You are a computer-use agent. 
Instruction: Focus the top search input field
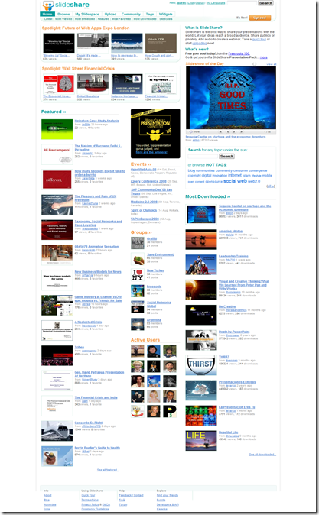pyautogui.click(x=242, y=3)
